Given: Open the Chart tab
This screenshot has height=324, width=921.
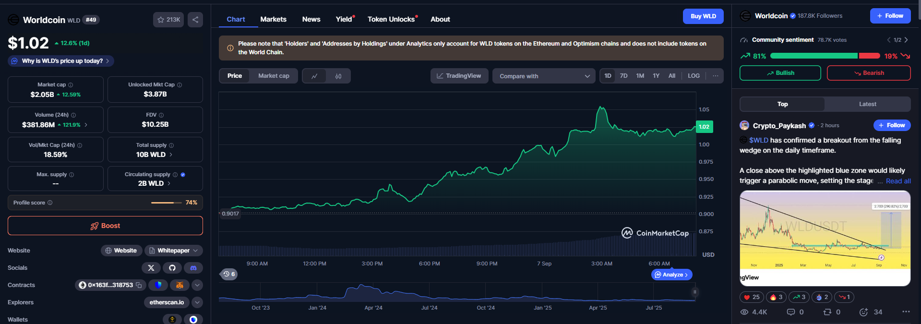Looking at the screenshot, I should (x=236, y=19).
